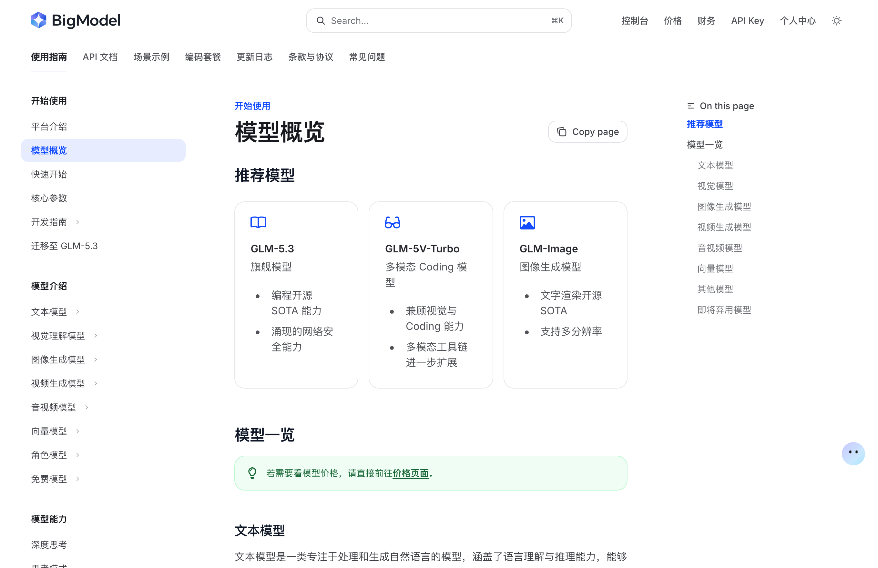This screenshot has height=568, width=878.
Task: Expand 向量模型 sidebar chevron
Action: tap(77, 431)
